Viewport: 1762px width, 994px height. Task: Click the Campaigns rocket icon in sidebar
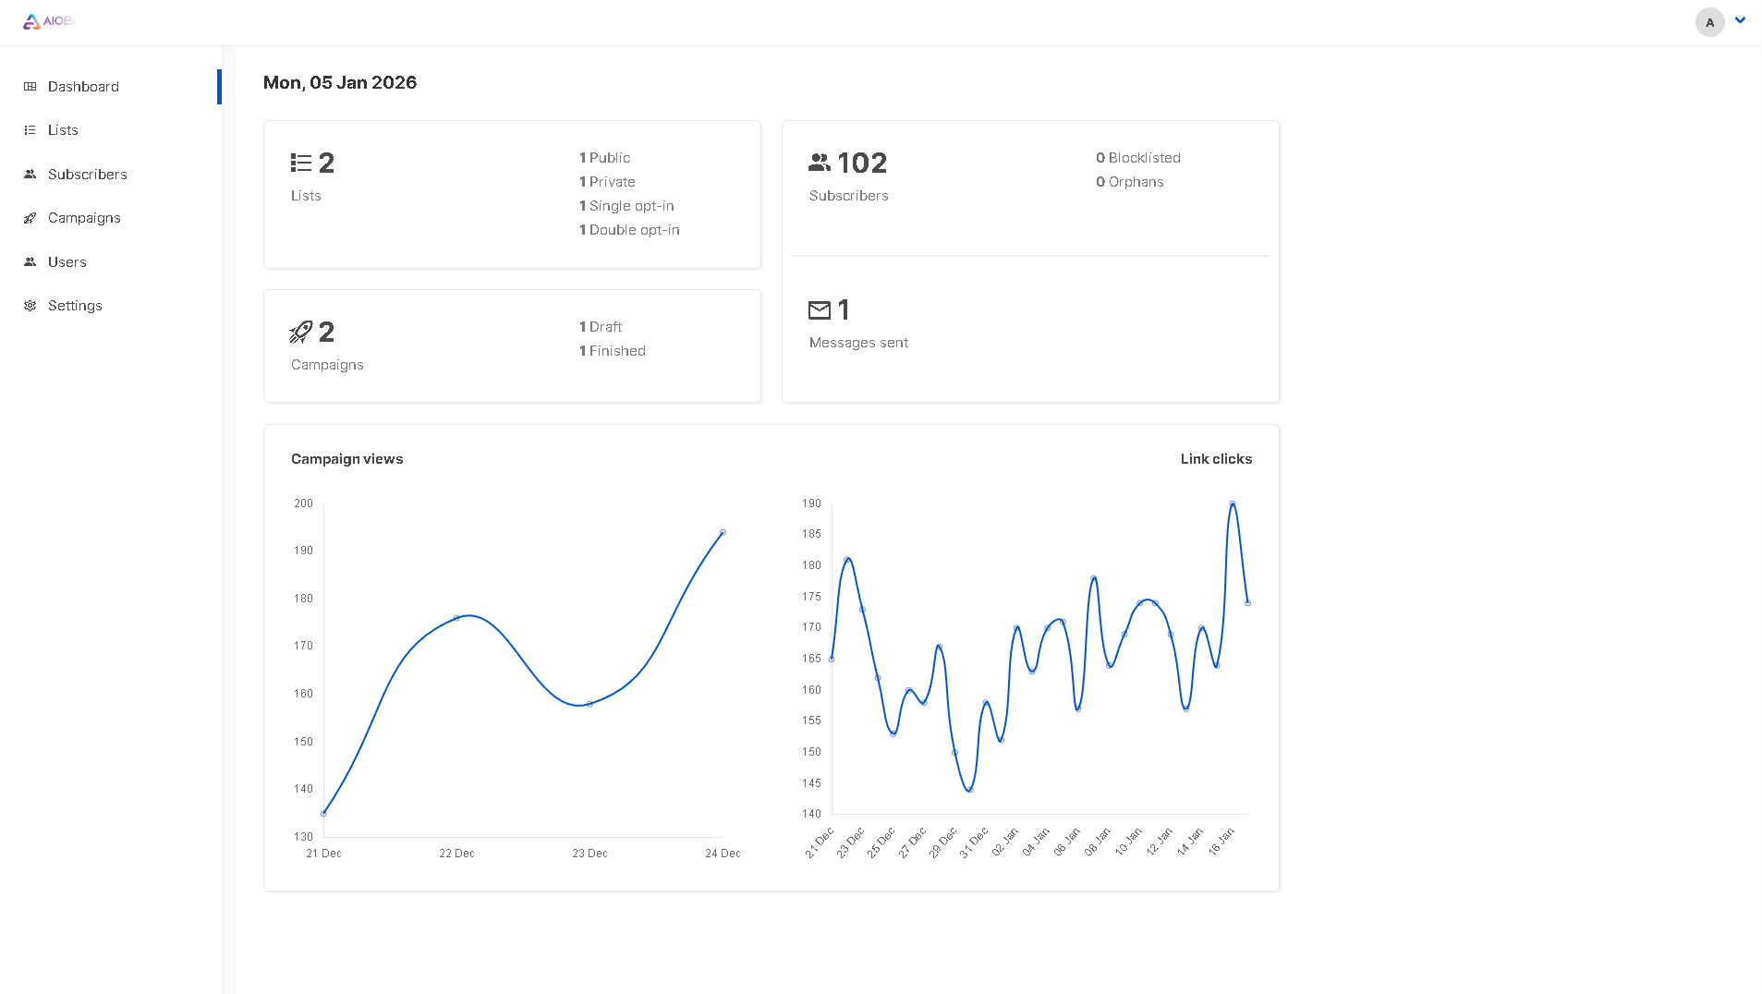[30, 218]
